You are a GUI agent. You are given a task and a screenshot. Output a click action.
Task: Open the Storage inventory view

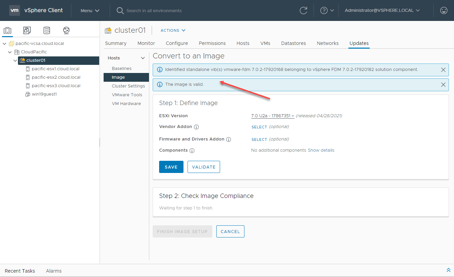[x=47, y=30]
